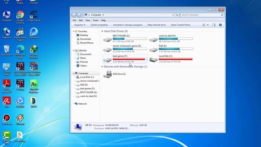261x147 pixels.
Task: Collapse the Computer tree node
Action: [x=73, y=73]
